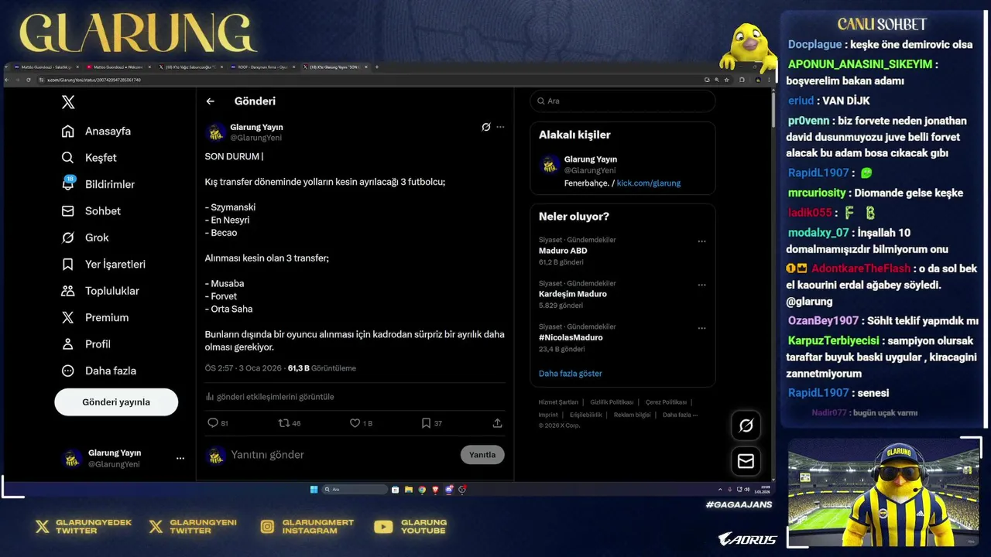991x557 pixels.
Task: Click the taskbar Ara search box
Action: (x=355, y=489)
